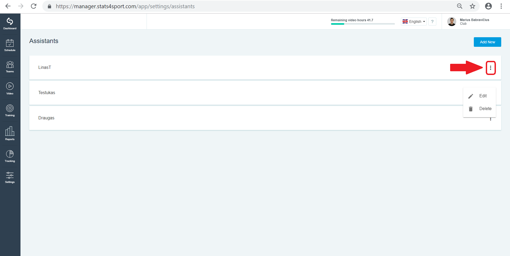Click the lock site security icon

click(49, 6)
